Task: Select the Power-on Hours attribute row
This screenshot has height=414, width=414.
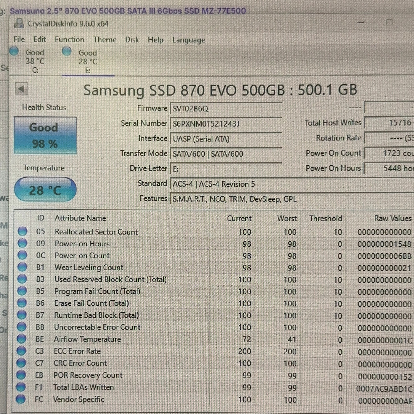Action: [x=214, y=244]
